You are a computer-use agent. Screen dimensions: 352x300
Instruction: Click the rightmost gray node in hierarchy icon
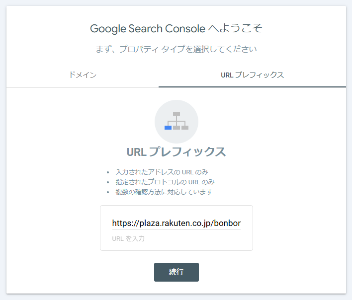[185, 128]
